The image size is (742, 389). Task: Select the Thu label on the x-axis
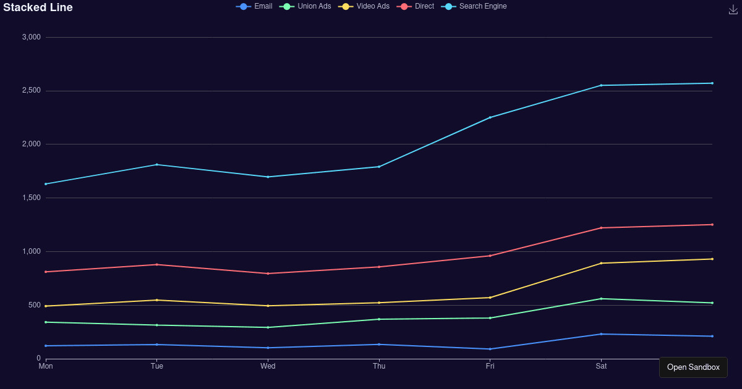pyautogui.click(x=379, y=366)
